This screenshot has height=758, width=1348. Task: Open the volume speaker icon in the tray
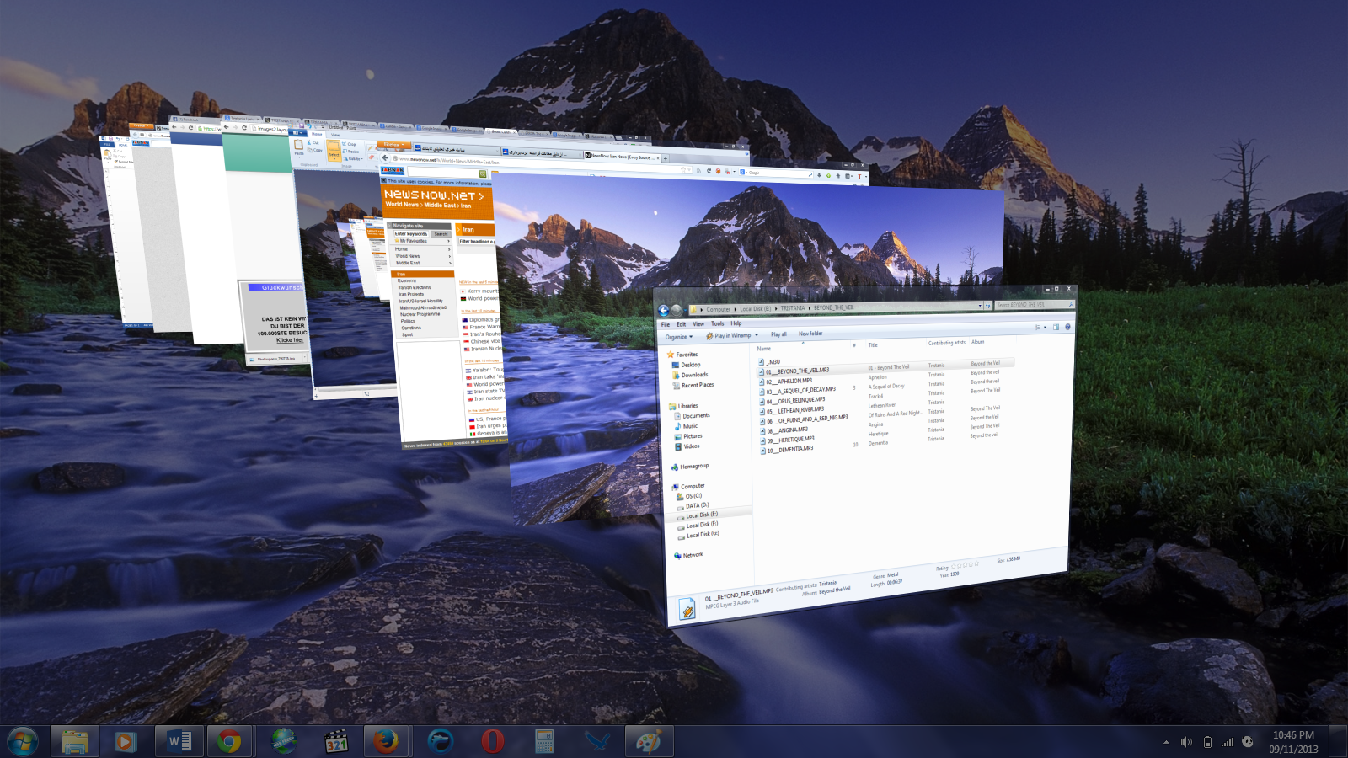[1186, 742]
